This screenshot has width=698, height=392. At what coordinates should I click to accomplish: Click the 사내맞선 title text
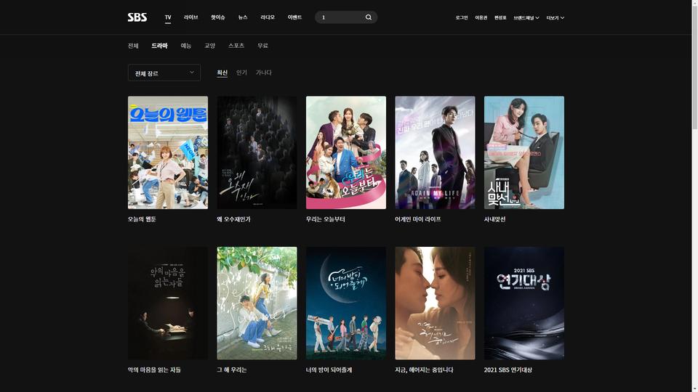(x=494, y=219)
